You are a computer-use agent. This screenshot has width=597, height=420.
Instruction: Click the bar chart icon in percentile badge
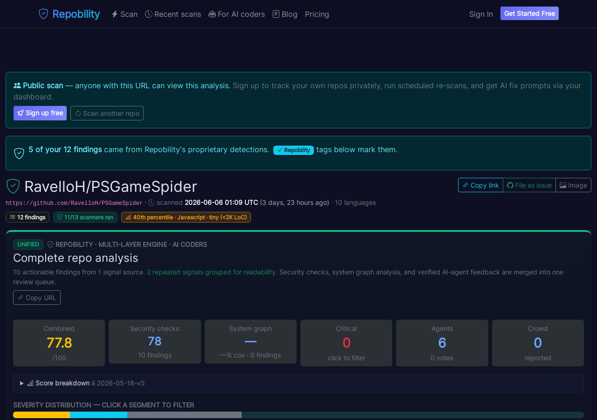[128, 217]
